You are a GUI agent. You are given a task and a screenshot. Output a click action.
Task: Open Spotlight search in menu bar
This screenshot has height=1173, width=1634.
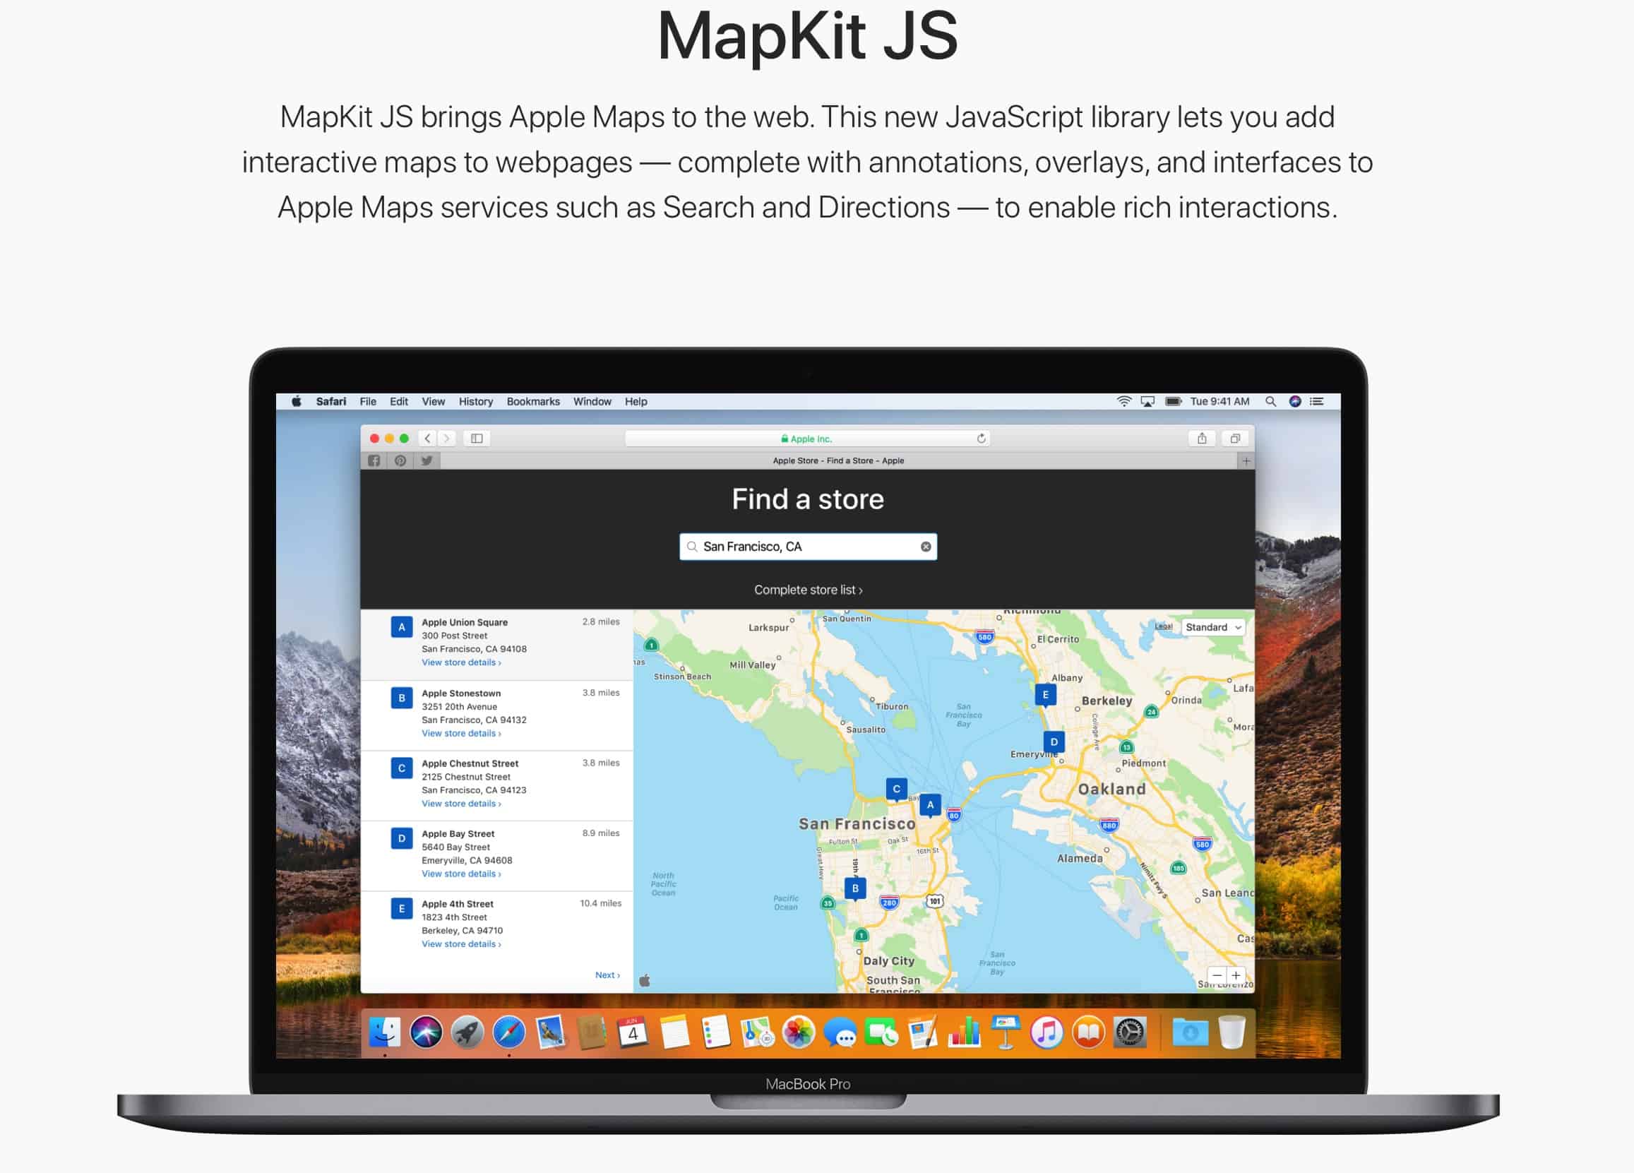click(1270, 401)
